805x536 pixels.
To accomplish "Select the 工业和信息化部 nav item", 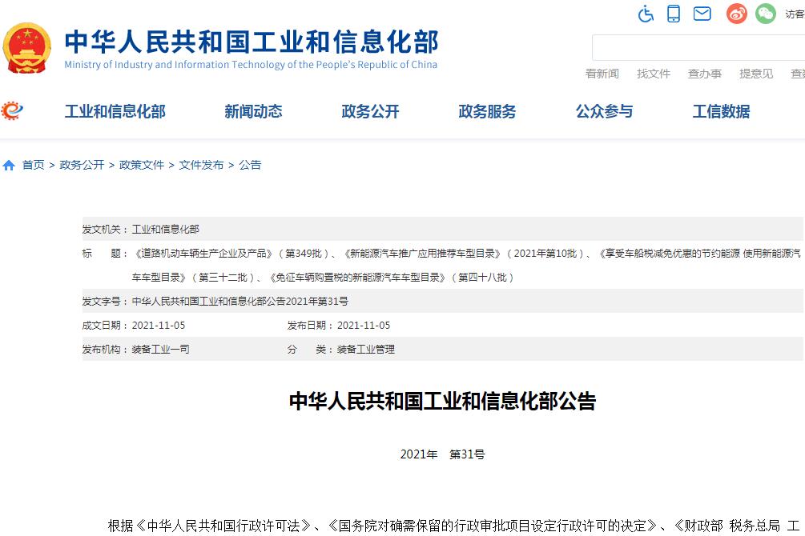I will pyautogui.click(x=115, y=111).
